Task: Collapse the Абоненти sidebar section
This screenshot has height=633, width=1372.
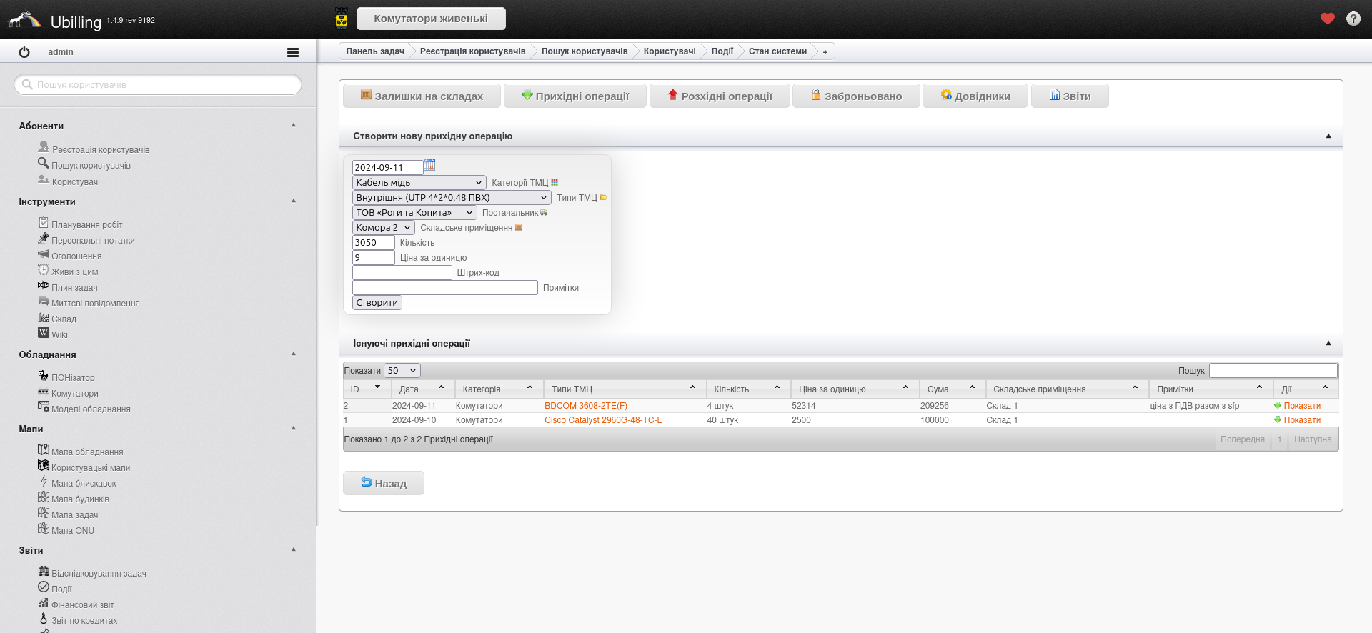Action: pyautogui.click(x=294, y=125)
